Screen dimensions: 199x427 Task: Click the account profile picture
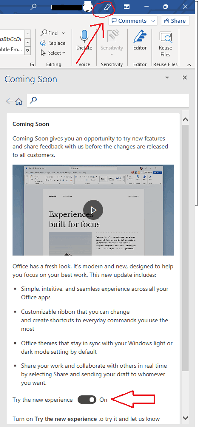pyautogui.click(x=88, y=6)
